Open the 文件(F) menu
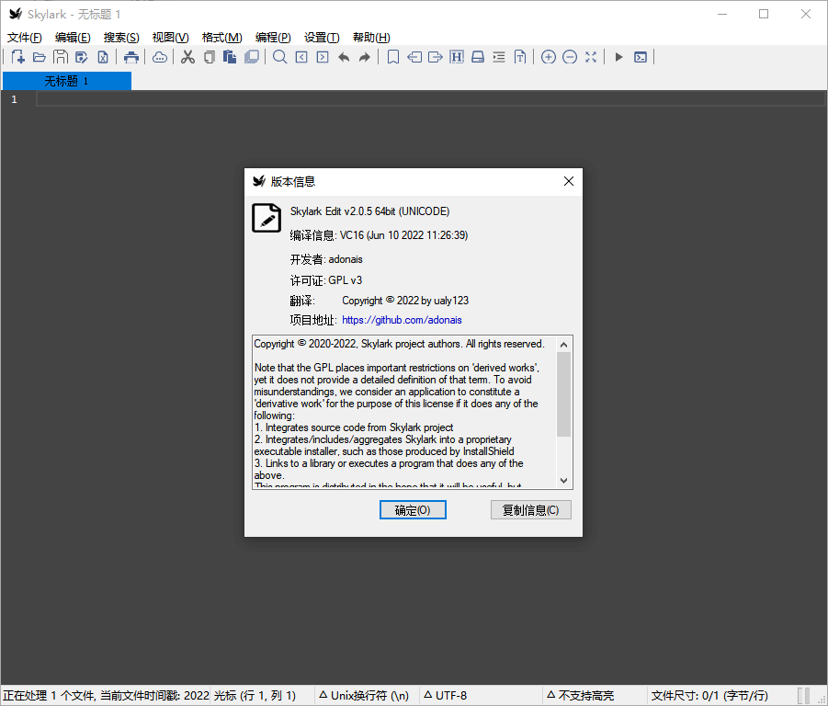 [x=25, y=38]
